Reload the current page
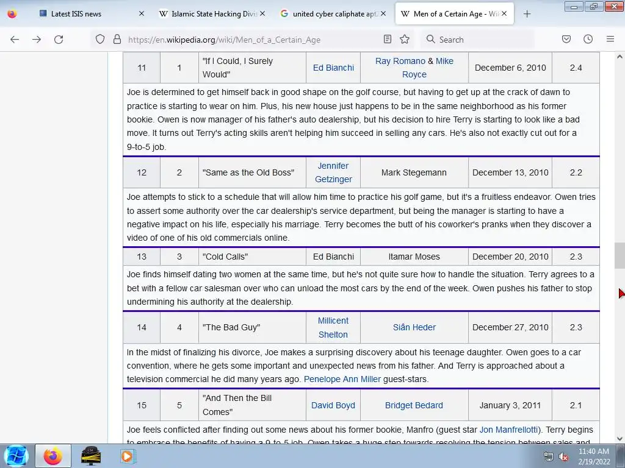625x468 pixels. [59, 40]
